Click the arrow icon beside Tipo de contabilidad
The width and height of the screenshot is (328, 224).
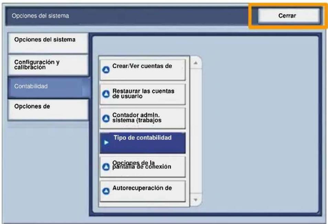click(106, 142)
